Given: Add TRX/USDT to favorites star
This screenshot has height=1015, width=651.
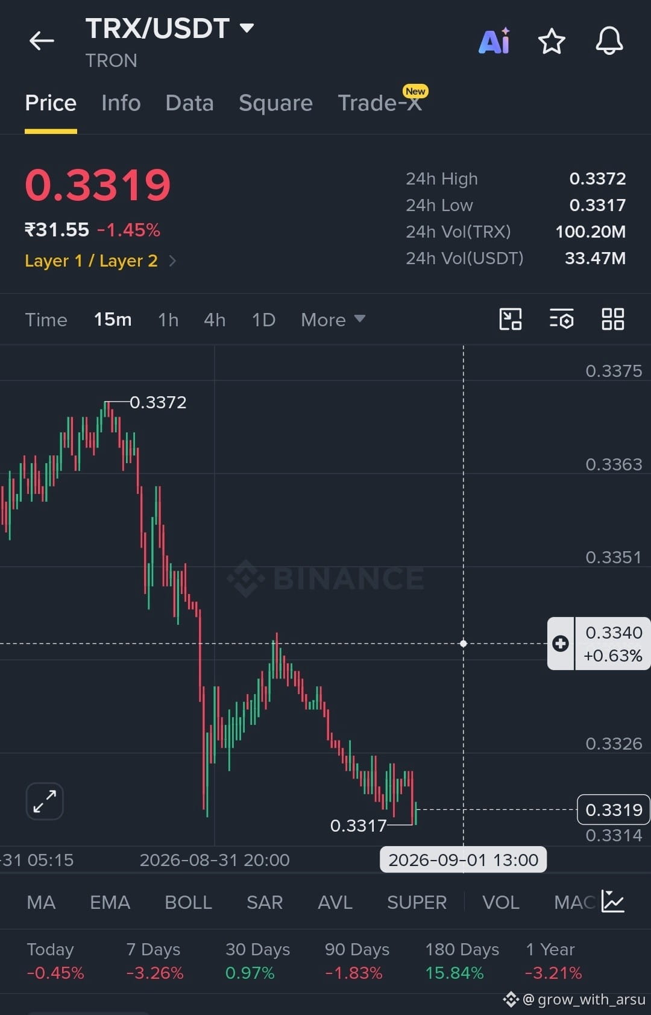Looking at the screenshot, I should coord(552,42).
